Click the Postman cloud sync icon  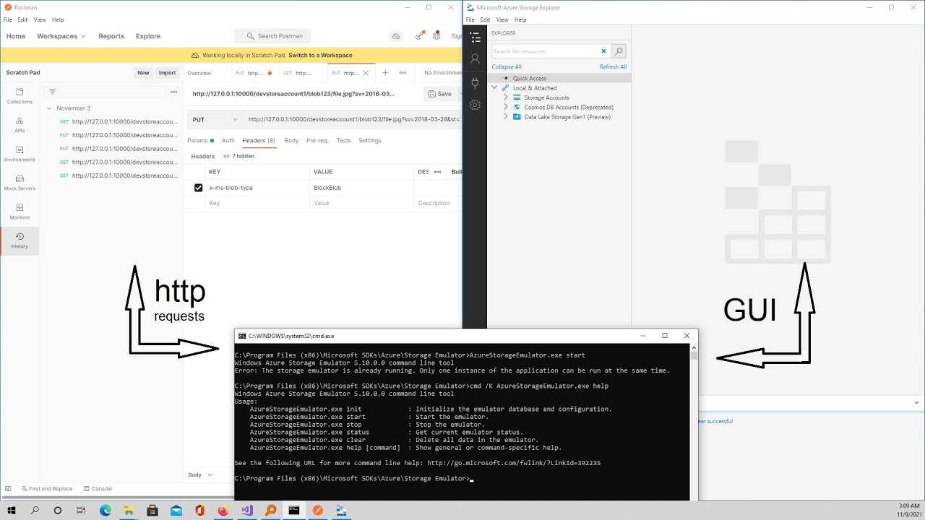pyautogui.click(x=396, y=36)
